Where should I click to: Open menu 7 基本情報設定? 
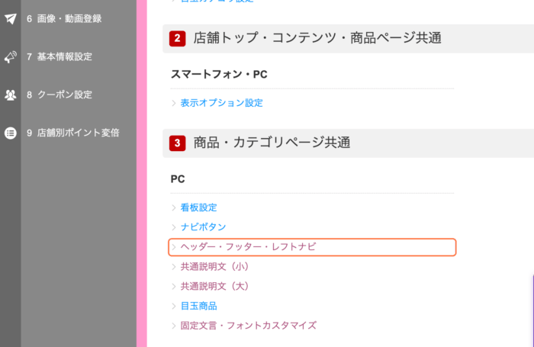(x=60, y=57)
